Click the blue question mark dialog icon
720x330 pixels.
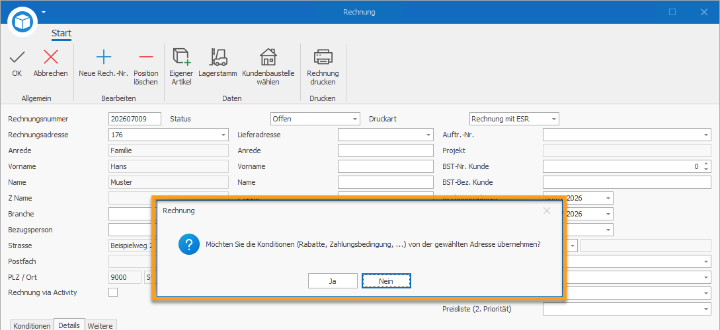(x=188, y=244)
